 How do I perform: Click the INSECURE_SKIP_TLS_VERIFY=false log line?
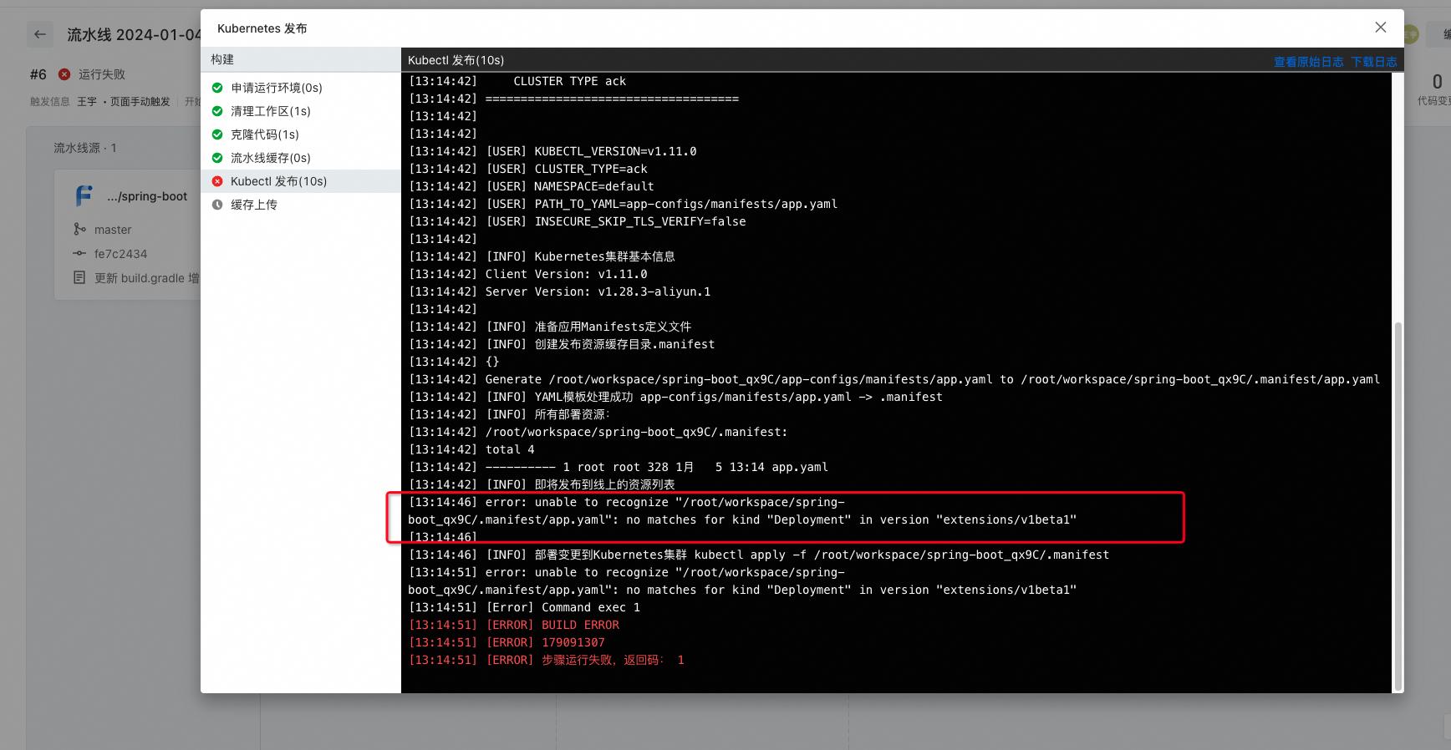[578, 221]
